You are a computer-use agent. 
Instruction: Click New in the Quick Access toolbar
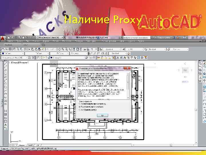pyautogui.click(x=9, y=38)
